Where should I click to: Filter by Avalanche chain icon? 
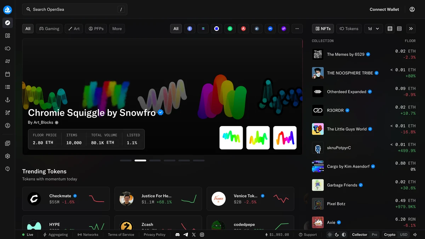coord(243,29)
